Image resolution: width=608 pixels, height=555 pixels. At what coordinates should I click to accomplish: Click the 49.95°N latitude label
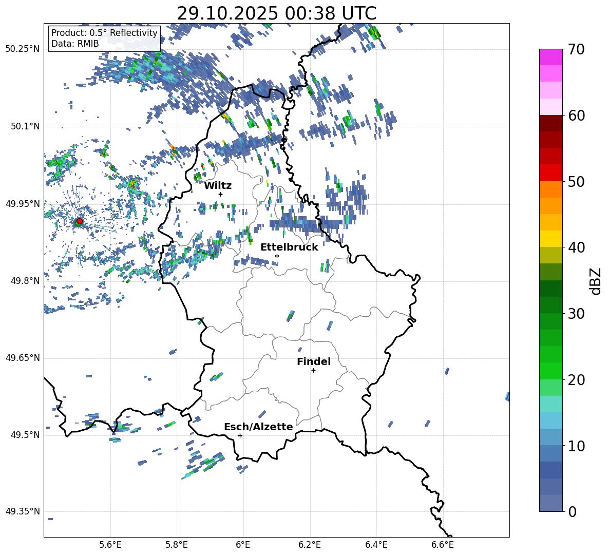coord(23,204)
